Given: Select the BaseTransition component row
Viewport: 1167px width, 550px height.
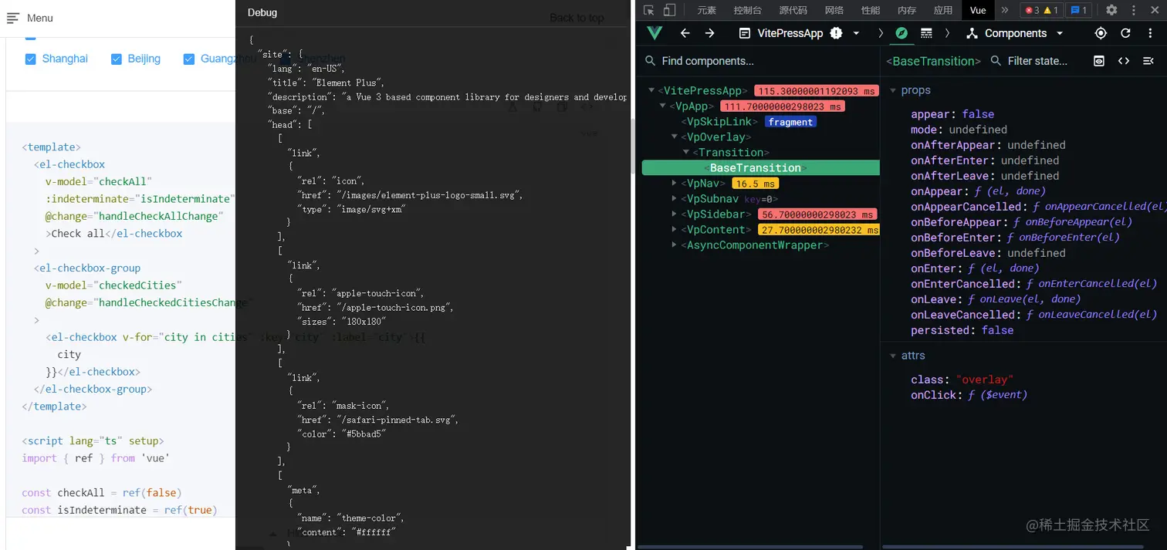Looking at the screenshot, I should tap(761, 168).
